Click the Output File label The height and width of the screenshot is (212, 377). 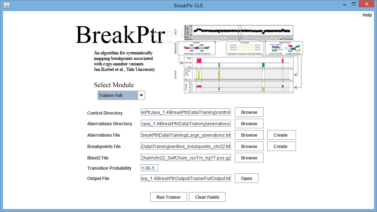(98, 179)
